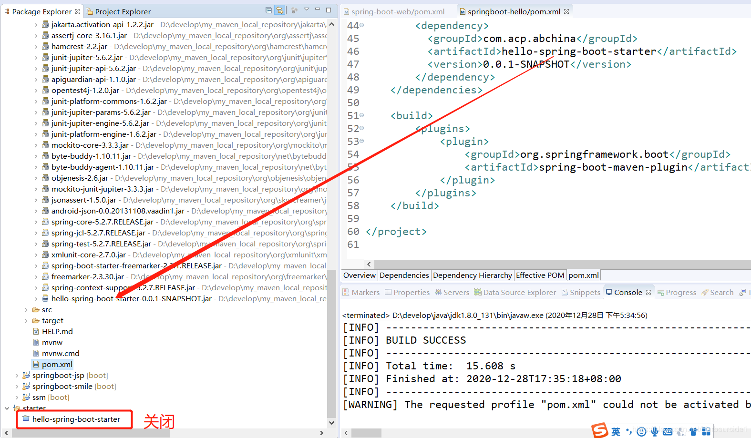This screenshot has height=438, width=751.
Task: Open the Dependency Hierarchy tab
Action: point(473,275)
